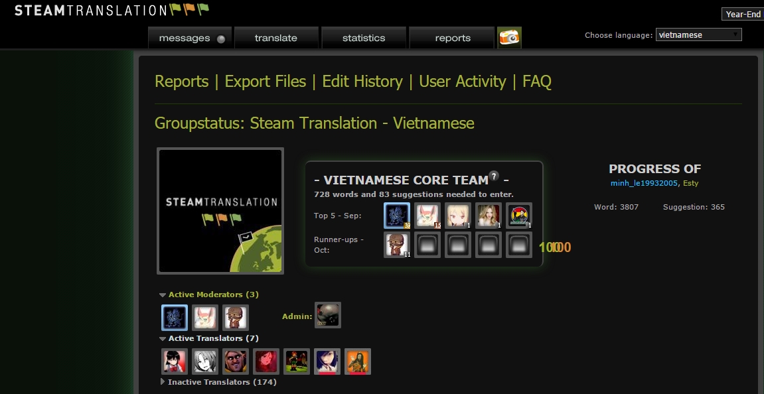This screenshot has height=394, width=764.
Task: Open the dark-haired girl photo translator avatar
Action: tap(327, 361)
